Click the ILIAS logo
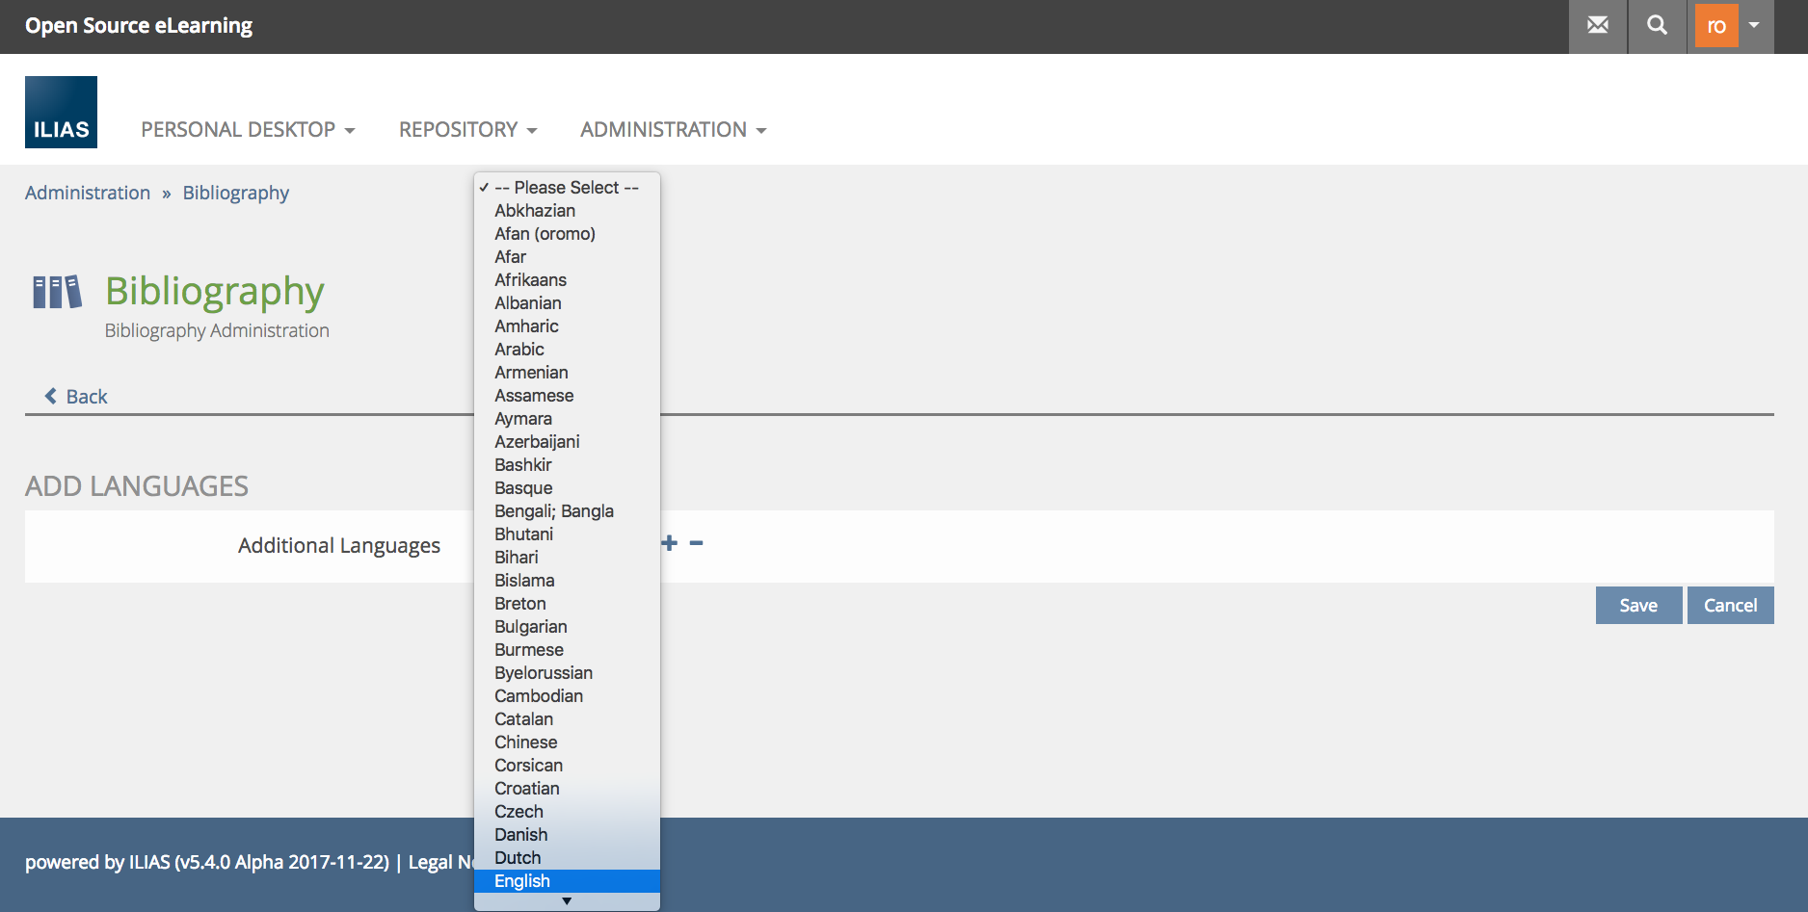This screenshot has height=912, width=1808. click(x=61, y=113)
